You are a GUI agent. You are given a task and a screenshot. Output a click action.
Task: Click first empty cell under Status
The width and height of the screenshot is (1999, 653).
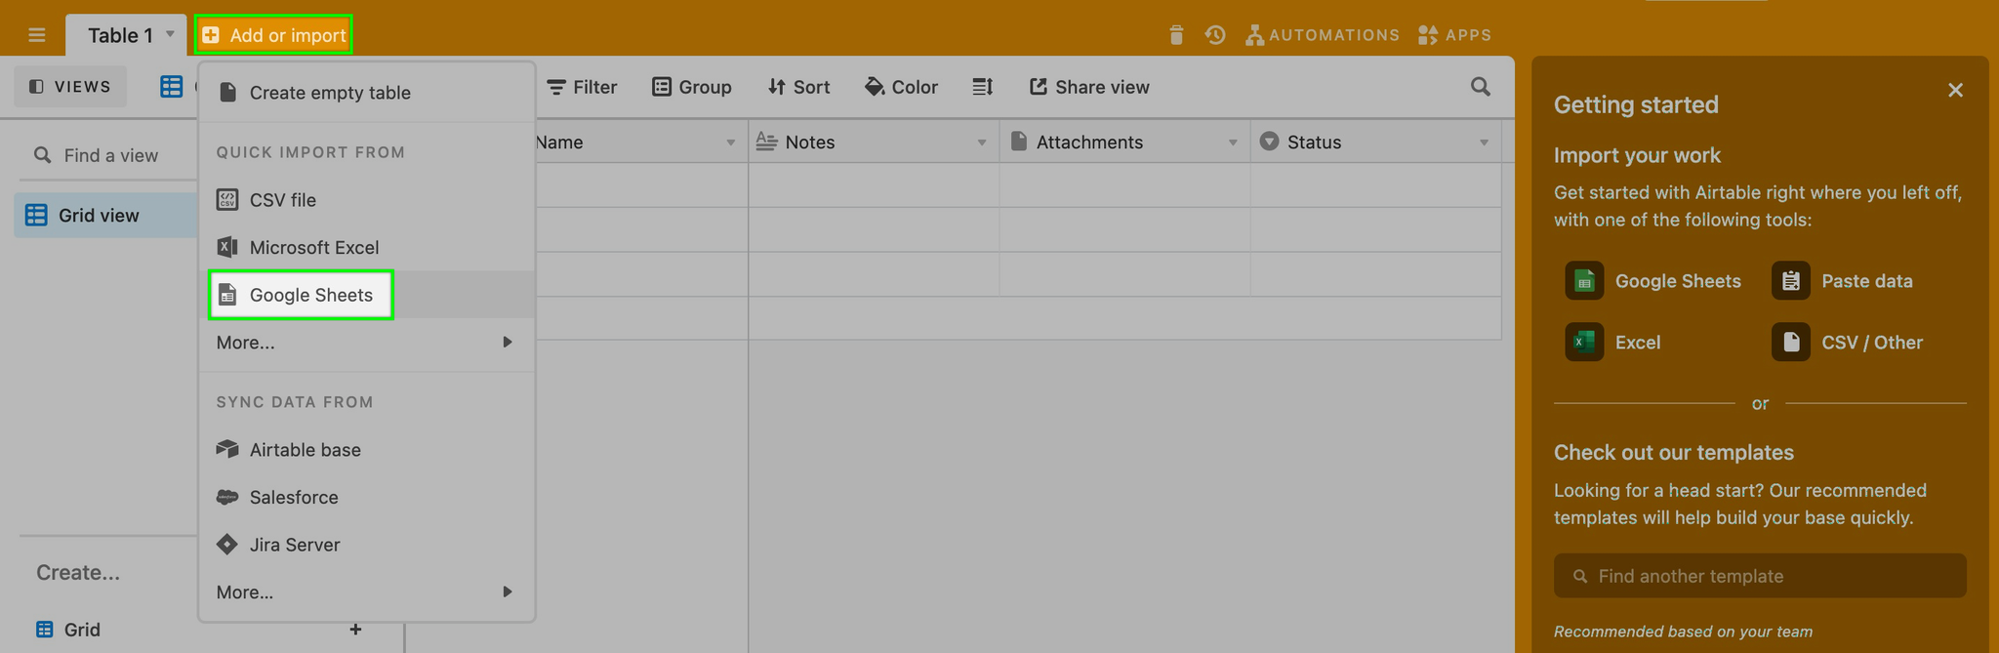tap(1375, 185)
